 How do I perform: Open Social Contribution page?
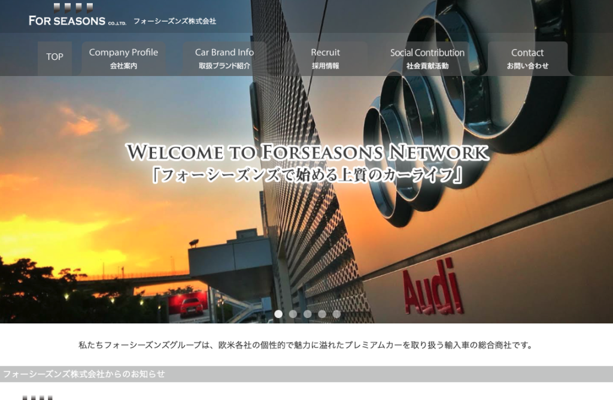[x=427, y=58]
